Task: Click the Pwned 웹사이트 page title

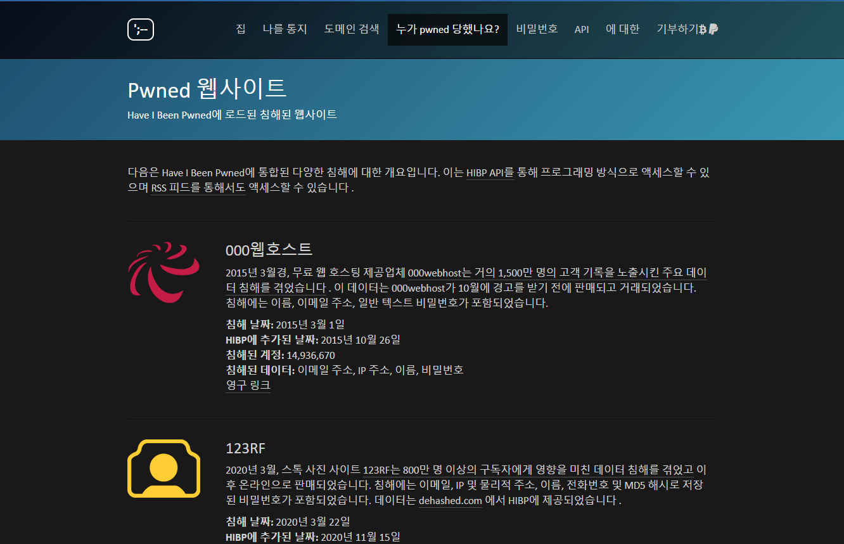Action: pyautogui.click(x=207, y=89)
